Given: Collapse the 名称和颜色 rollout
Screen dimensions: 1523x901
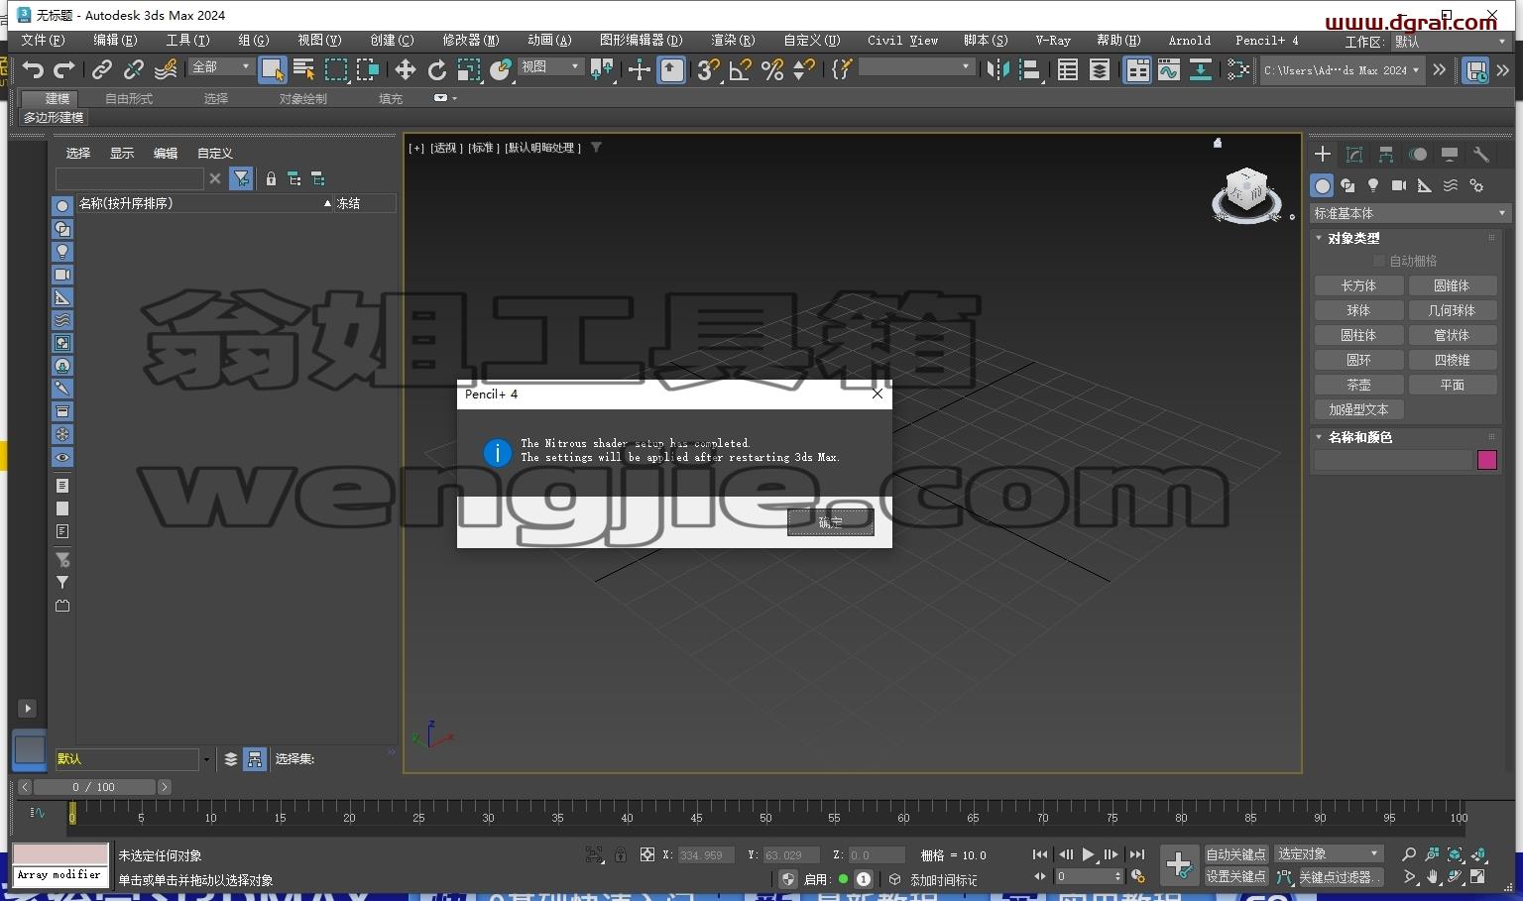Looking at the screenshot, I should 1358,437.
